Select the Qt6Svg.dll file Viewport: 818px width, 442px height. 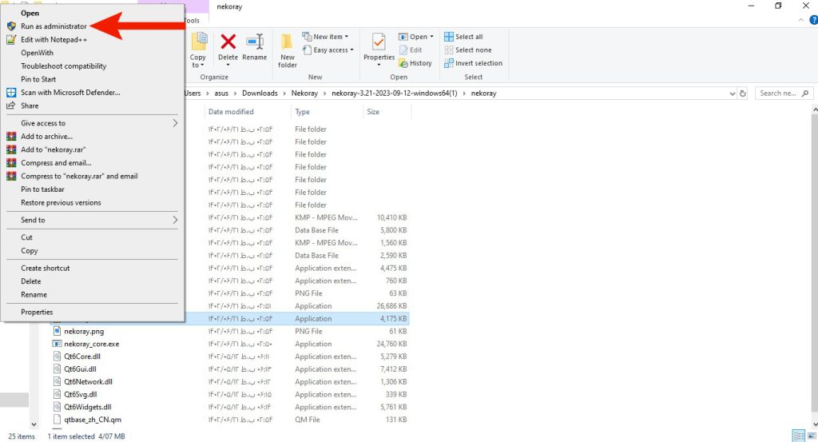click(x=81, y=395)
